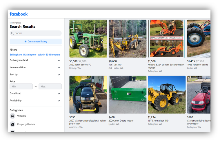Open the 2022 John deere 870 photo
The height and width of the screenshot is (141, 218).
[88, 39]
